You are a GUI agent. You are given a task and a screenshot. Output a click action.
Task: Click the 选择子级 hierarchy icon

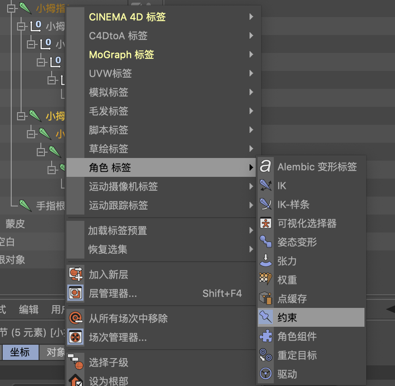(75, 362)
